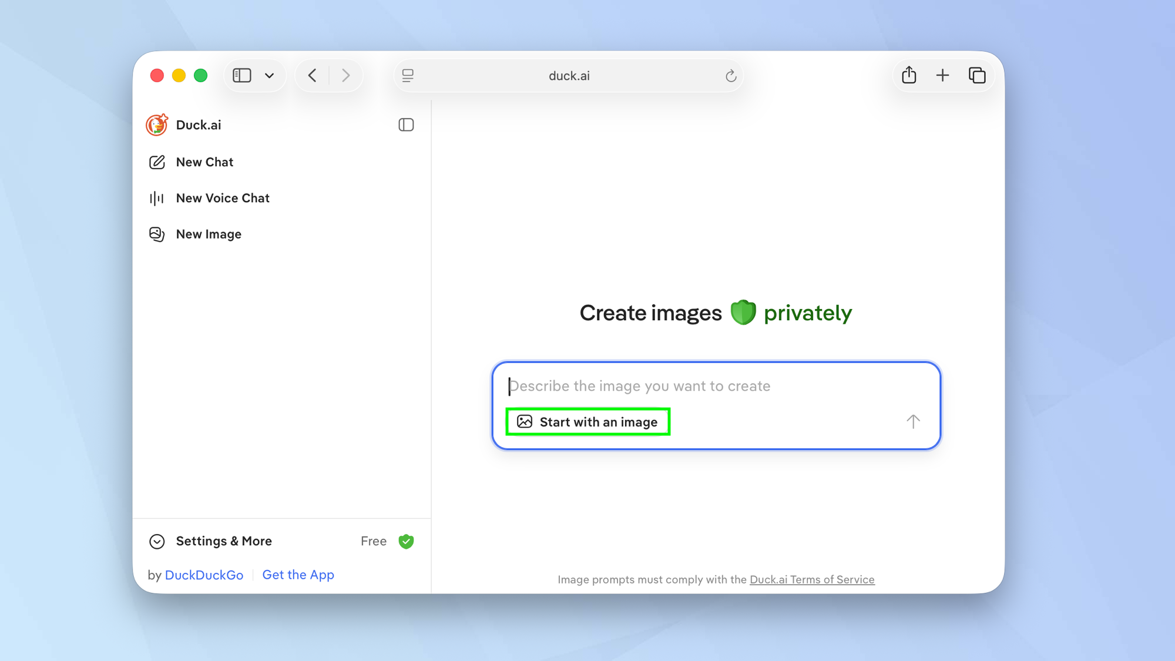Click the Duck.ai duck logo
Screen dimensions: 1175x661
coord(156,125)
